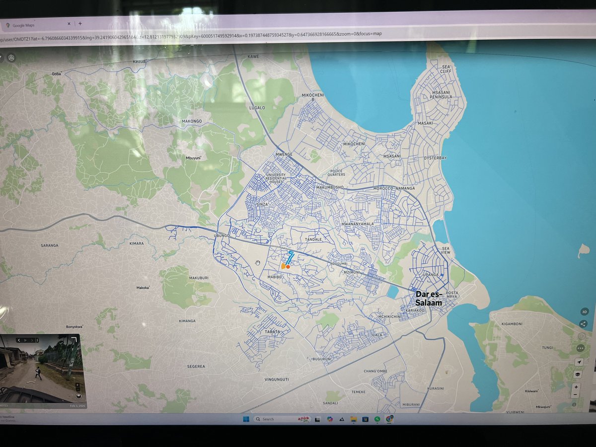Screen dimensions: 596x447
Task: Click the Tungi label on map
Action: point(547,348)
